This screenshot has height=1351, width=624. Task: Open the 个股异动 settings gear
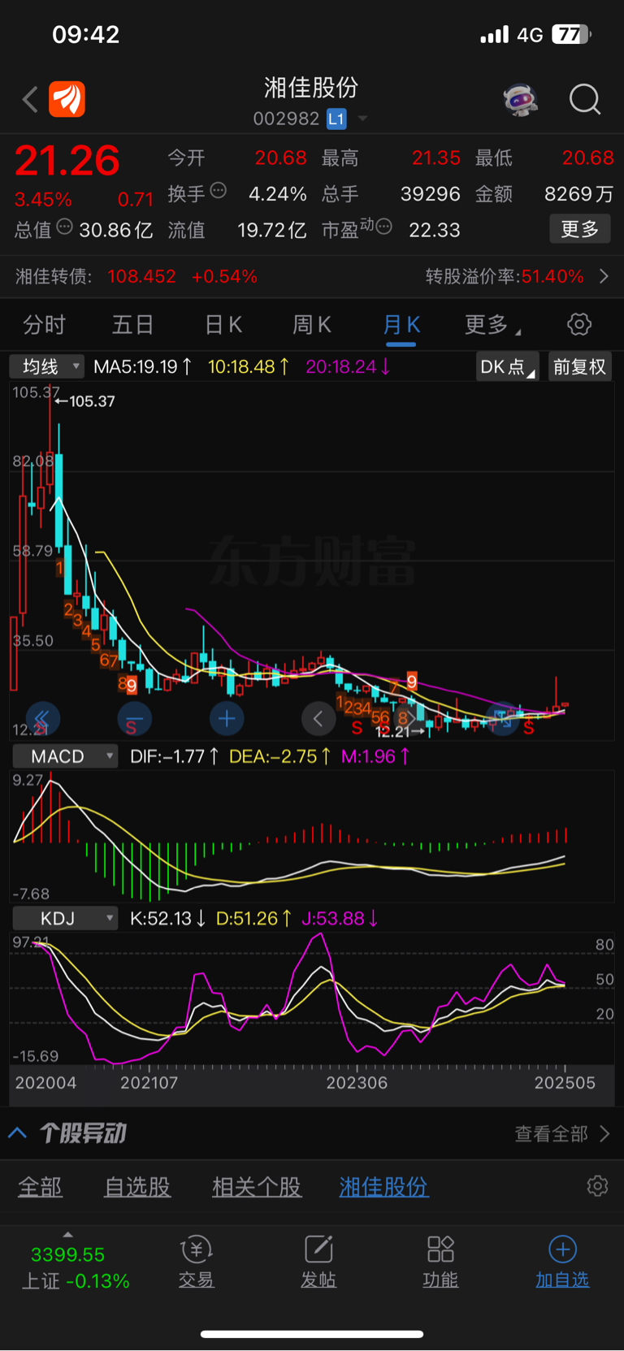pyautogui.click(x=597, y=1185)
